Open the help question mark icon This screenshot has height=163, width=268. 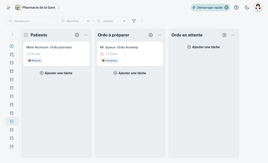click(236, 8)
